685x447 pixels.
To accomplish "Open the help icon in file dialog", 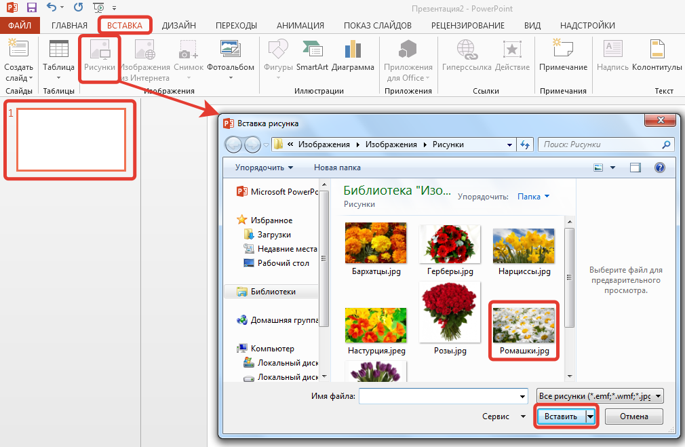I will point(659,168).
